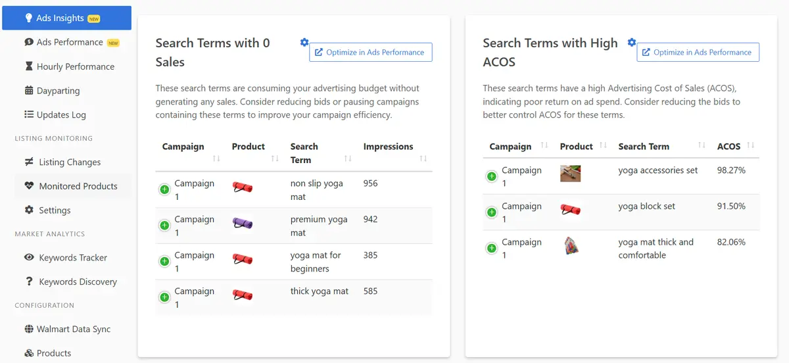Expand the 'yoga accessories set' row with green plus
The width and height of the screenshot is (789, 363).
[491, 176]
